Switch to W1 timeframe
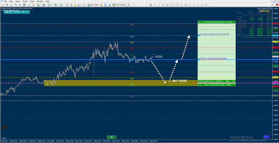This screenshot has width=279, height=143. tap(202, 5)
